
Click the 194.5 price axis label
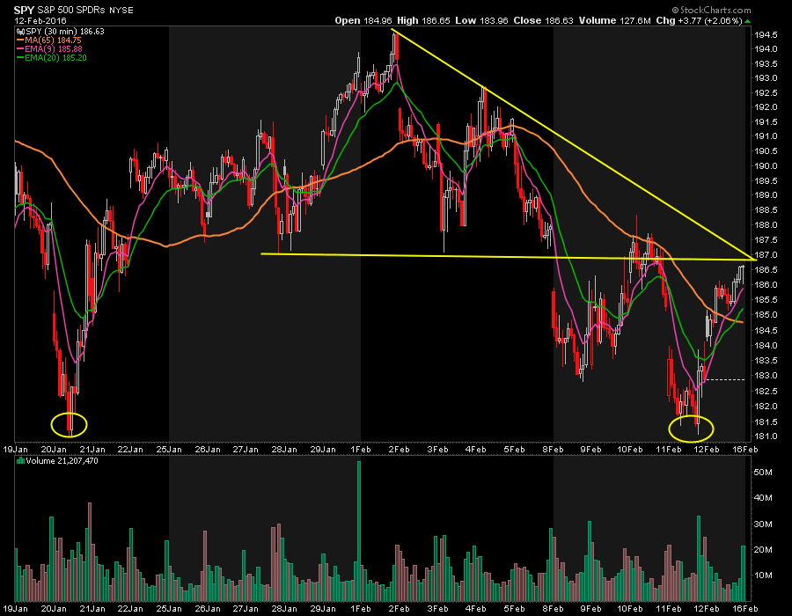pos(766,35)
